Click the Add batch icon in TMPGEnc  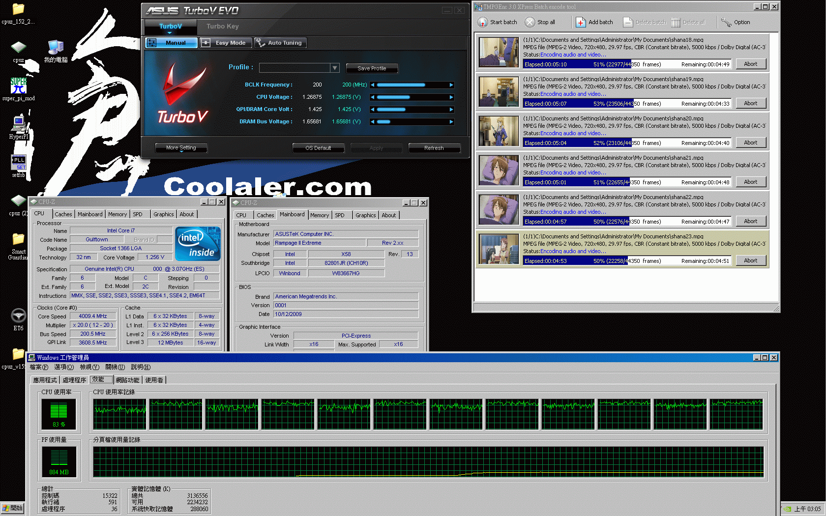point(581,22)
